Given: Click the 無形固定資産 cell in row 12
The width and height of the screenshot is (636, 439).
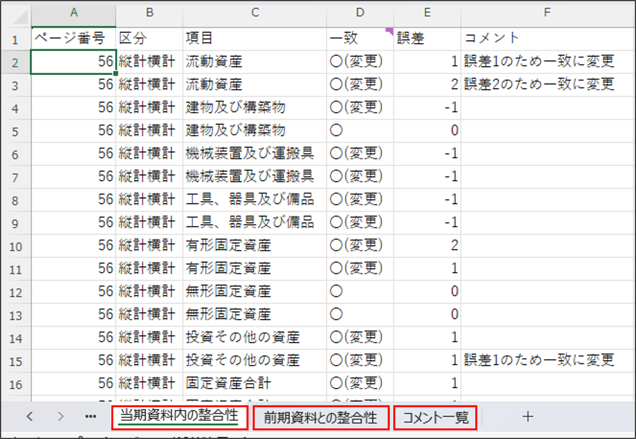Looking at the screenshot, I should pos(255,292).
